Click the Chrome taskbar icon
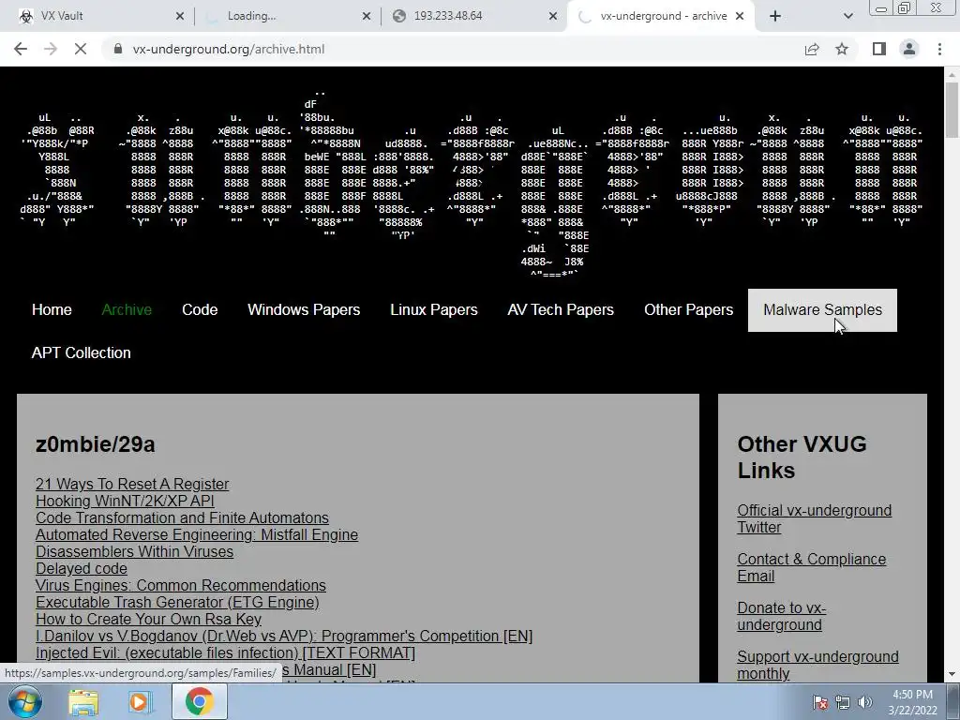 click(199, 702)
